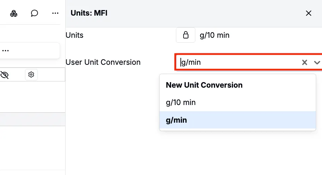
Task: Click the gray bar in the left panel
Action: point(33,119)
